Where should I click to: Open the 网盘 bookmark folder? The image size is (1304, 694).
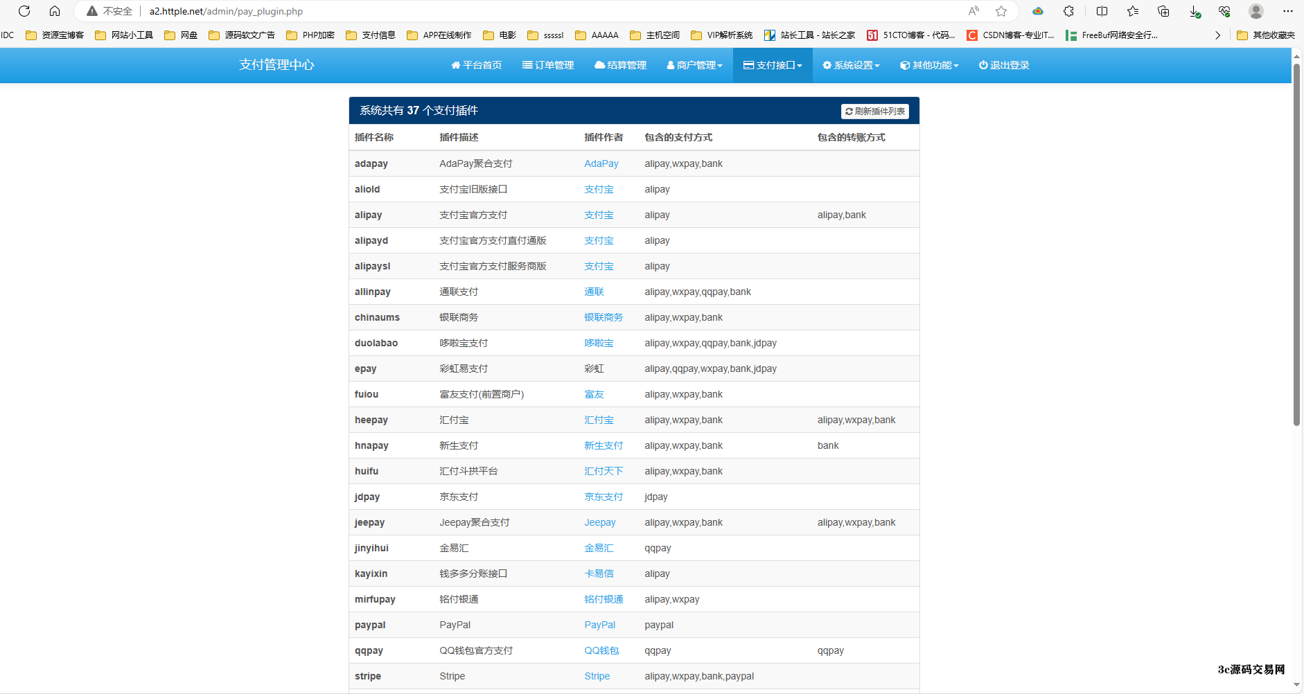pyautogui.click(x=181, y=35)
